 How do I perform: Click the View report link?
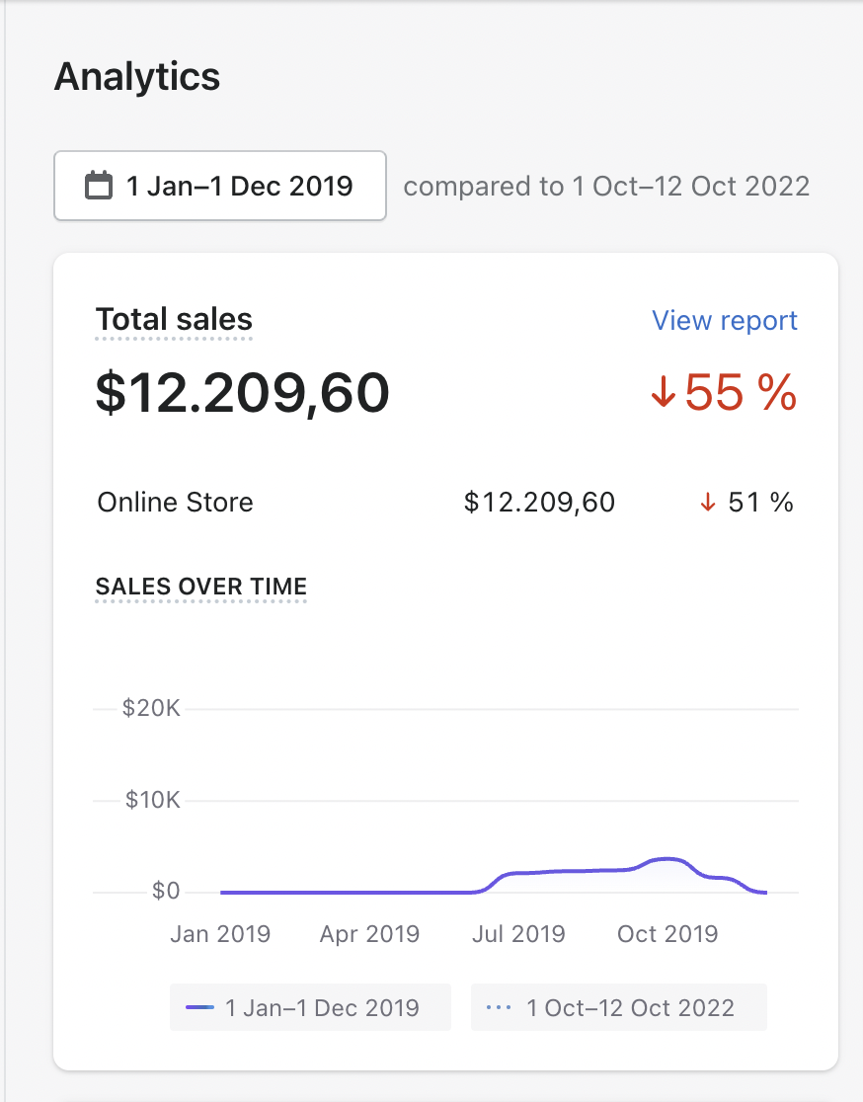725,321
